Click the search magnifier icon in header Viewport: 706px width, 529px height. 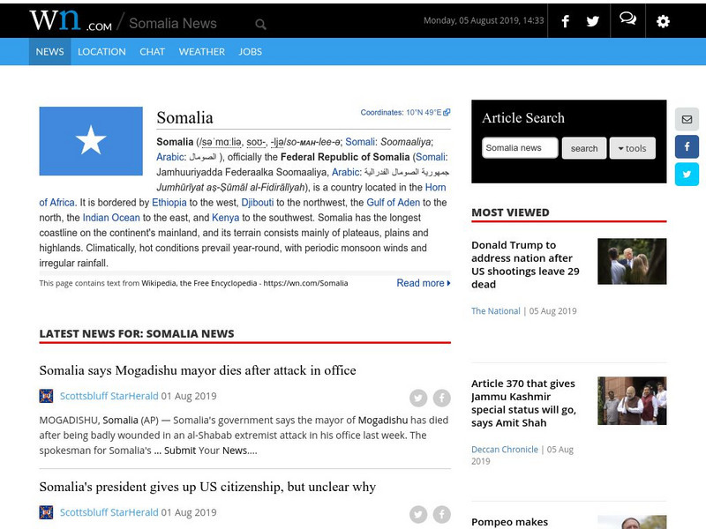[x=260, y=25]
